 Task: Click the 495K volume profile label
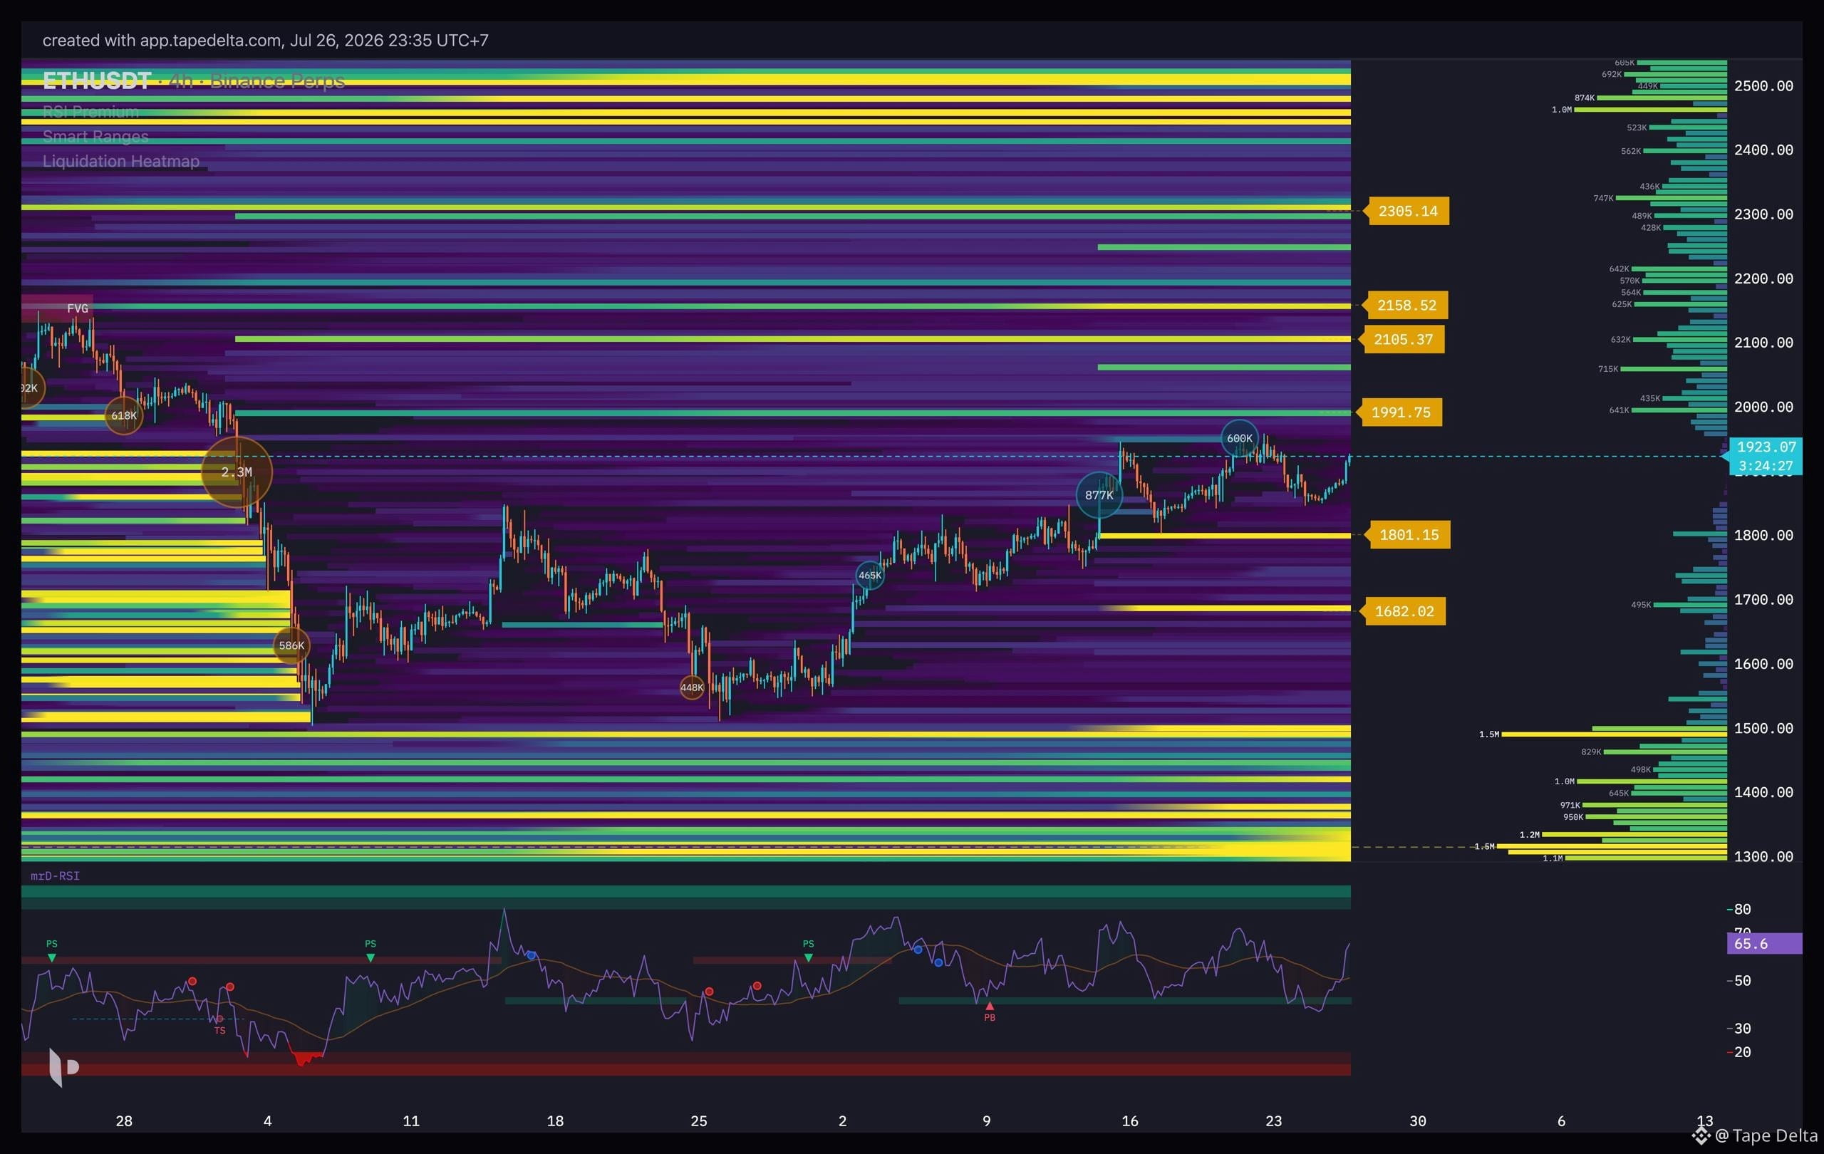pyautogui.click(x=1641, y=604)
